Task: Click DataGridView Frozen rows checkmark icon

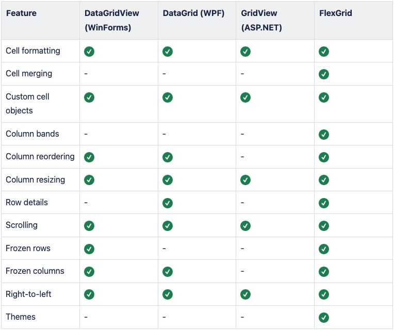Action: [89, 249]
